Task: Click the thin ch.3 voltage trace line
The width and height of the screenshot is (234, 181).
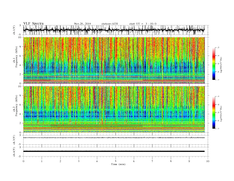Action: (x=114, y=138)
